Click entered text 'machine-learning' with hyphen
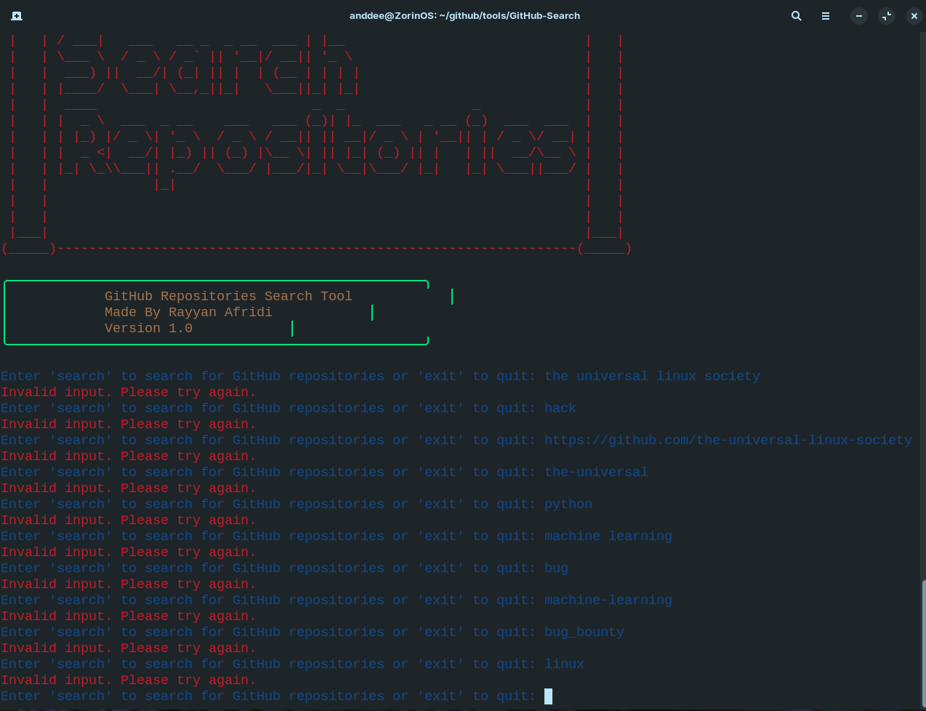The width and height of the screenshot is (926, 711). tap(608, 600)
